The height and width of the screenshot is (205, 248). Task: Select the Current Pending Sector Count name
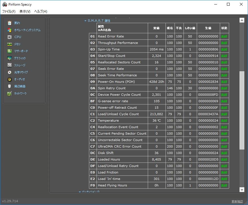click(x=122, y=134)
